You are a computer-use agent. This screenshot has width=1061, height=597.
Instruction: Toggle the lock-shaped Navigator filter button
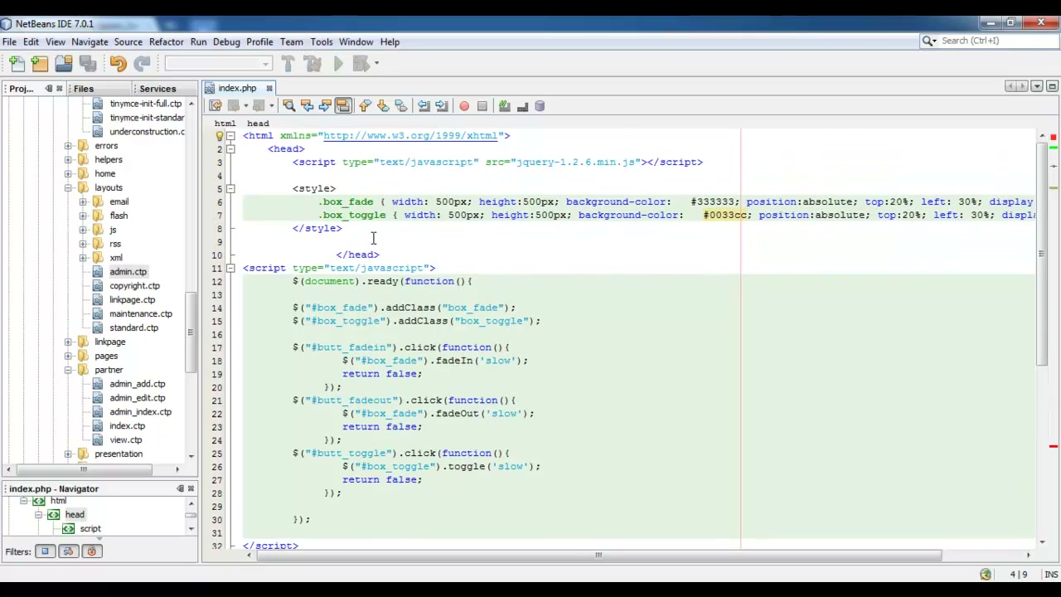91,551
